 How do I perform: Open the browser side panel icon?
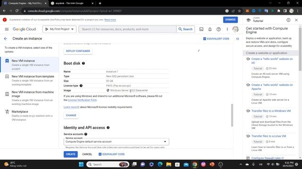(285, 11)
